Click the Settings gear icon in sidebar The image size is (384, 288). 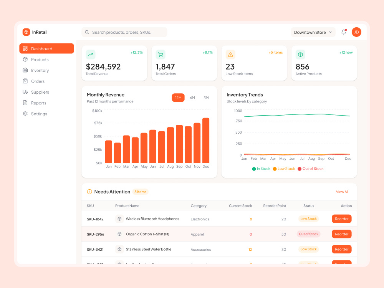25,113
